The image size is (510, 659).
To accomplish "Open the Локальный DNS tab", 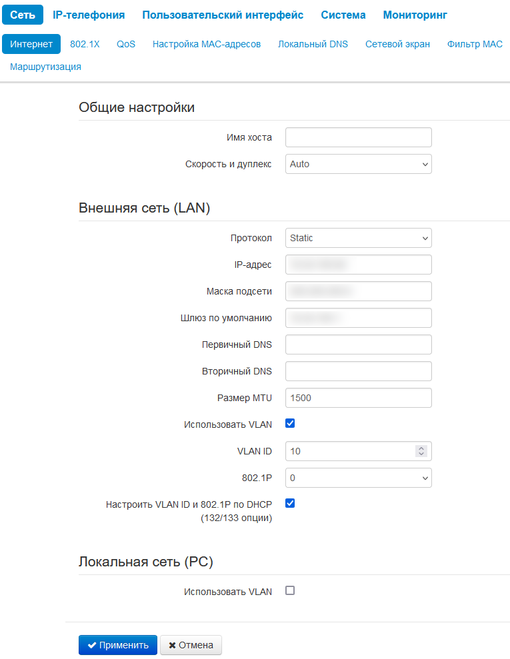I will 313,44.
